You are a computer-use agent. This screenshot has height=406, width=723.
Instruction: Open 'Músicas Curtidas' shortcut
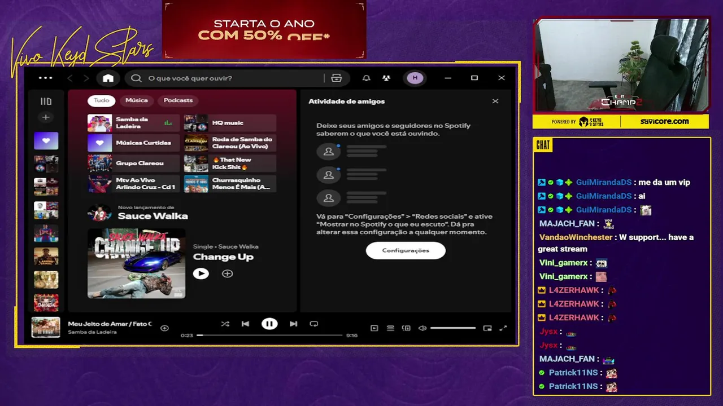pyautogui.click(x=133, y=143)
